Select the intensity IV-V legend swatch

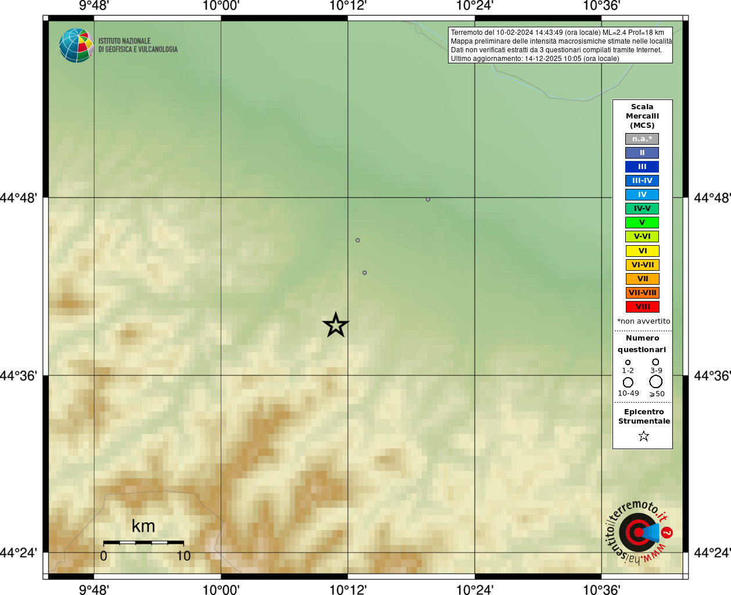tap(642, 209)
